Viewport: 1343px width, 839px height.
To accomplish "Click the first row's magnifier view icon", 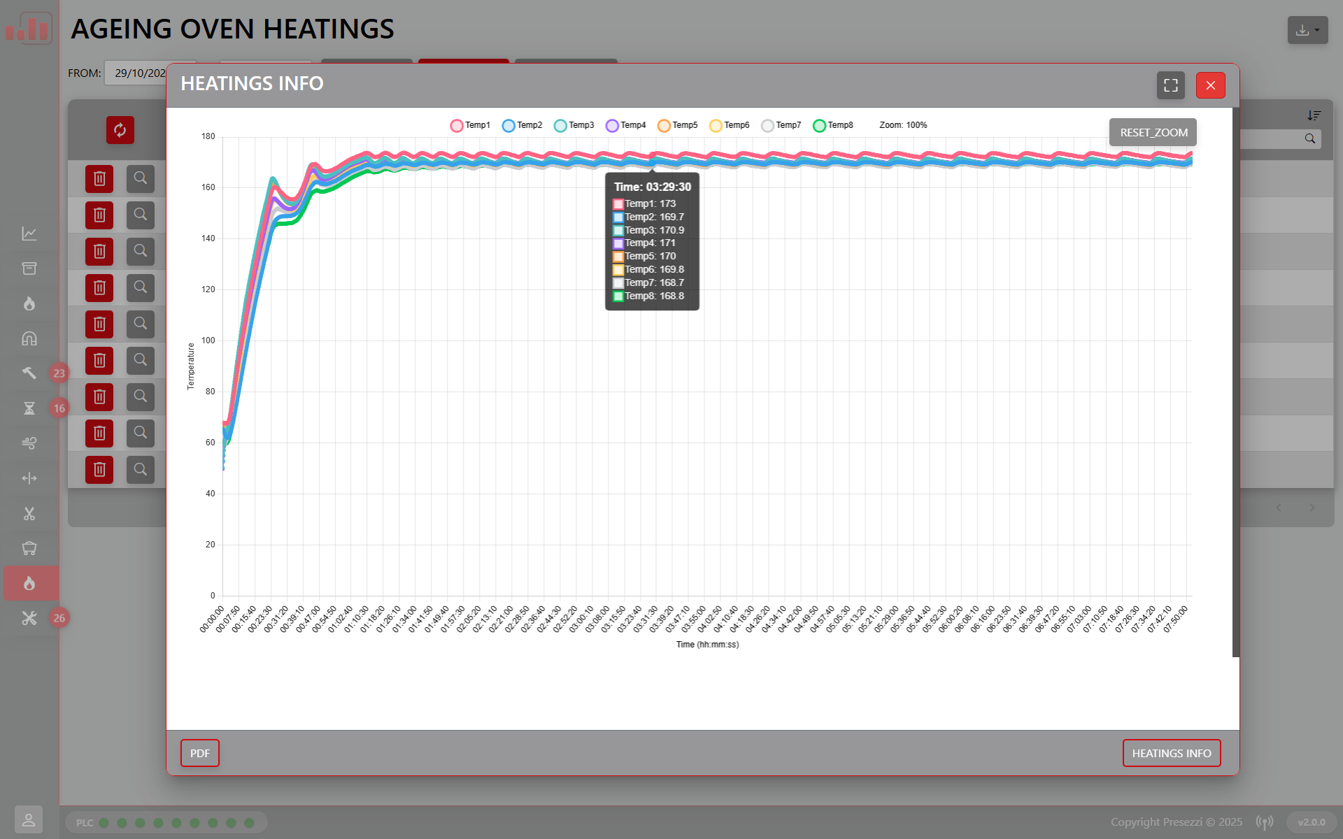I will click(141, 178).
